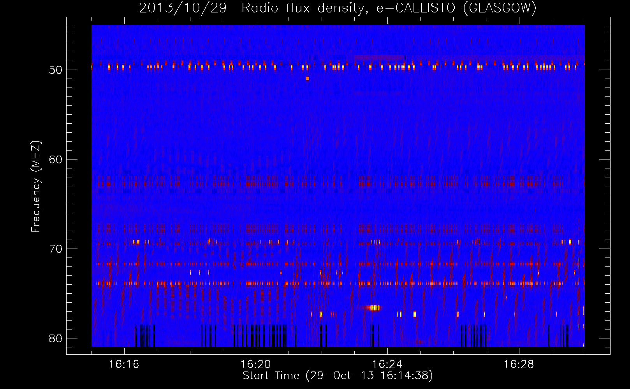The width and height of the screenshot is (630, 389).
Task: Click the "Frequency (MHZ)" axis label
Action: 36,187
